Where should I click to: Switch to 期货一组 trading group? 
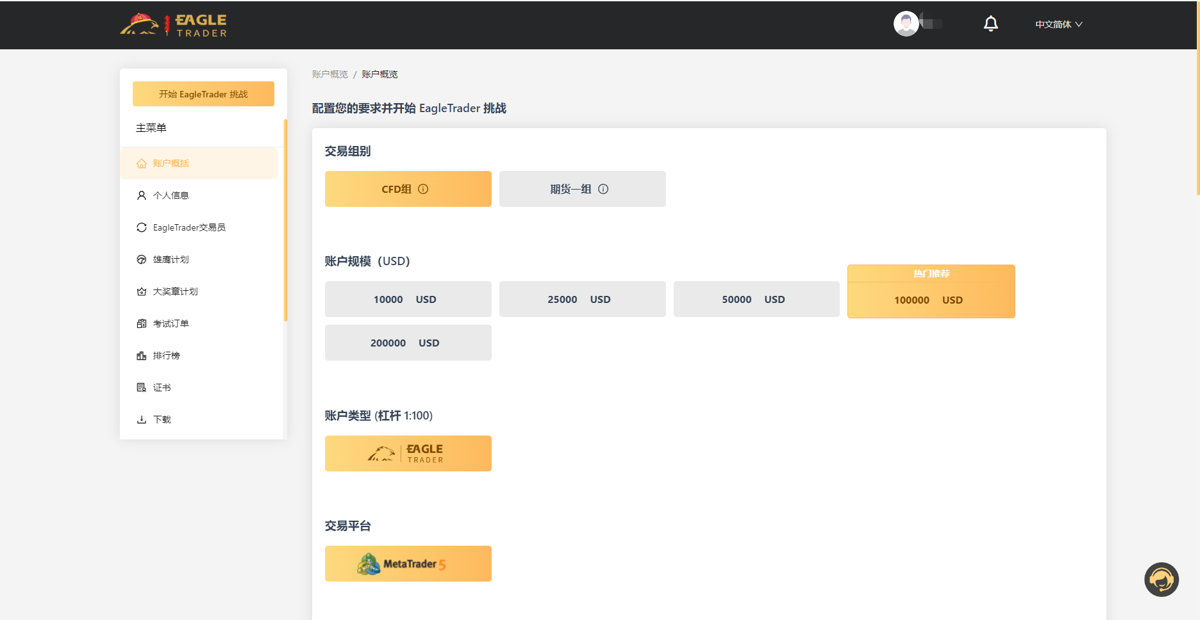[x=574, y=189]
